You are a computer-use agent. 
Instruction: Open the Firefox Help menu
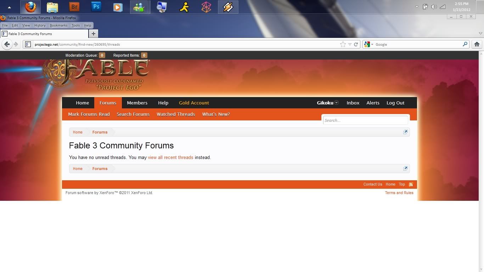click(x=88, y=25)
